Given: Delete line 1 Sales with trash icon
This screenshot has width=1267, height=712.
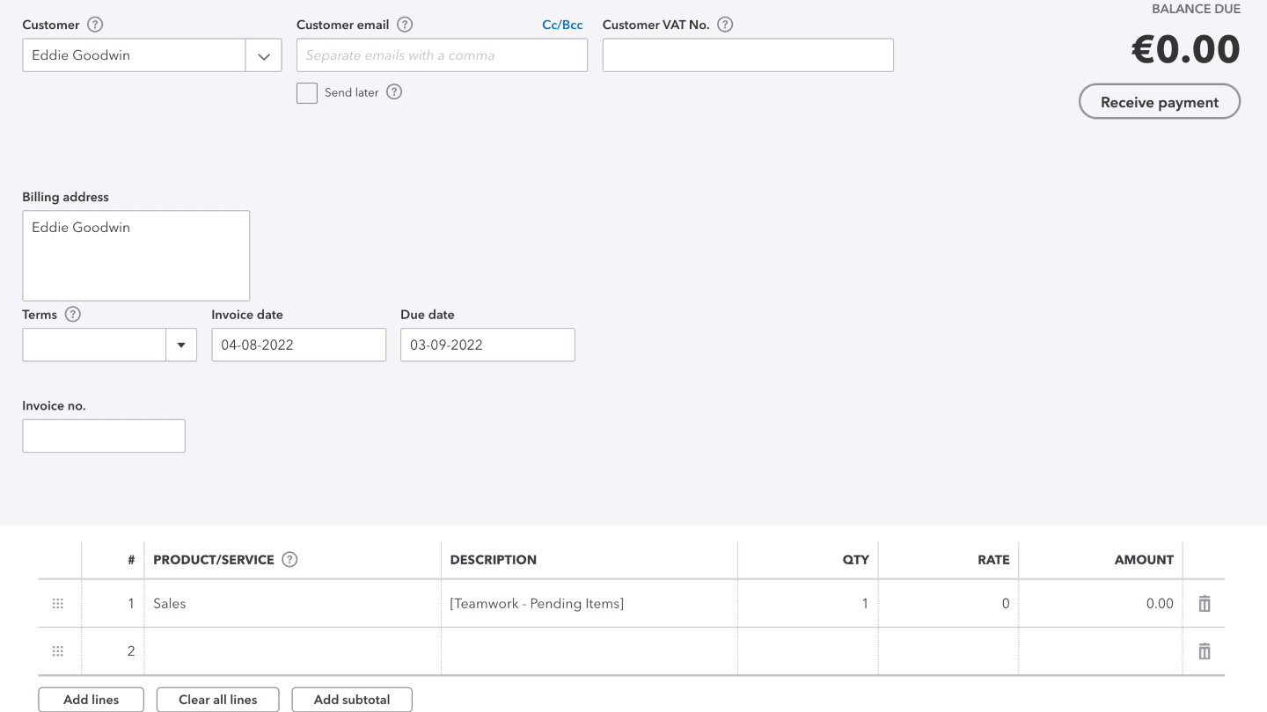Looking at the screenshot, I should click(x=1205, y=604).
